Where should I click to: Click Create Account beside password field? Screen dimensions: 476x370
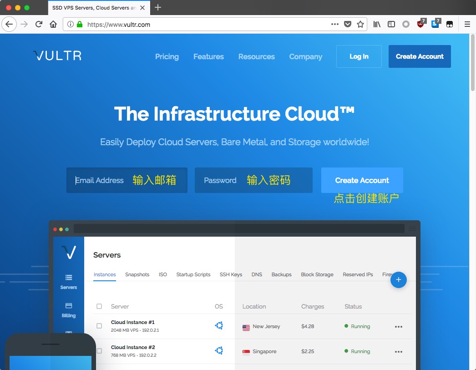pos(362,180)
